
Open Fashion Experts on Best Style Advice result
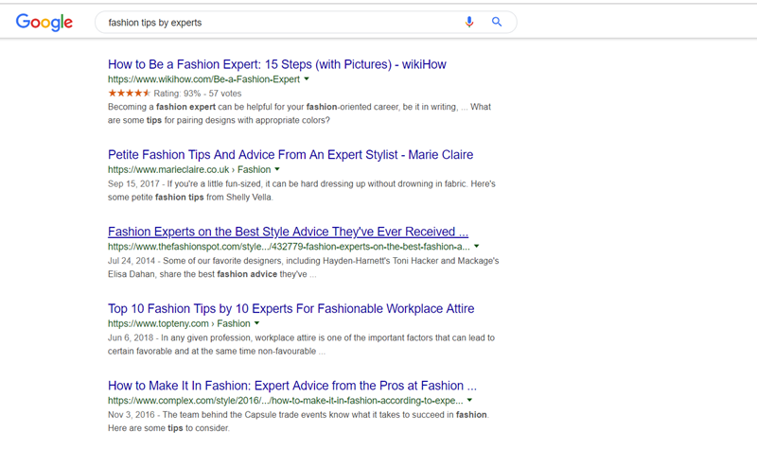288,232
